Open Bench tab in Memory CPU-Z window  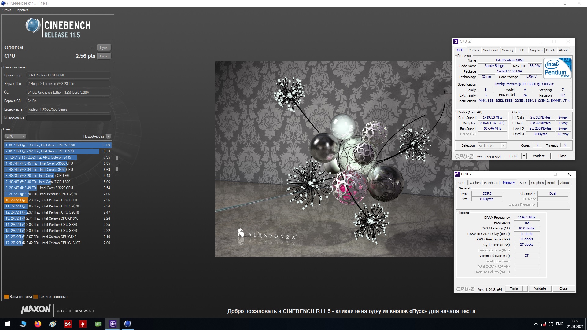click(x=552, y=183)
